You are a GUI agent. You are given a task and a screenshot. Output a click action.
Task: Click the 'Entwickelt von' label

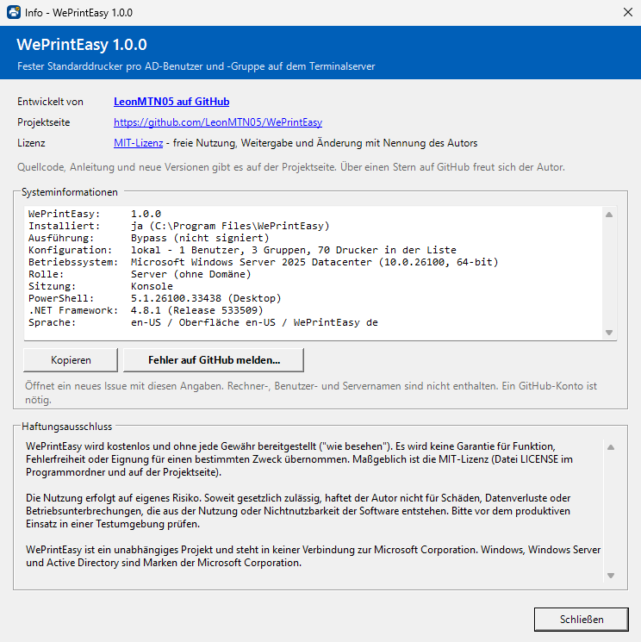[x=50, y=102]
